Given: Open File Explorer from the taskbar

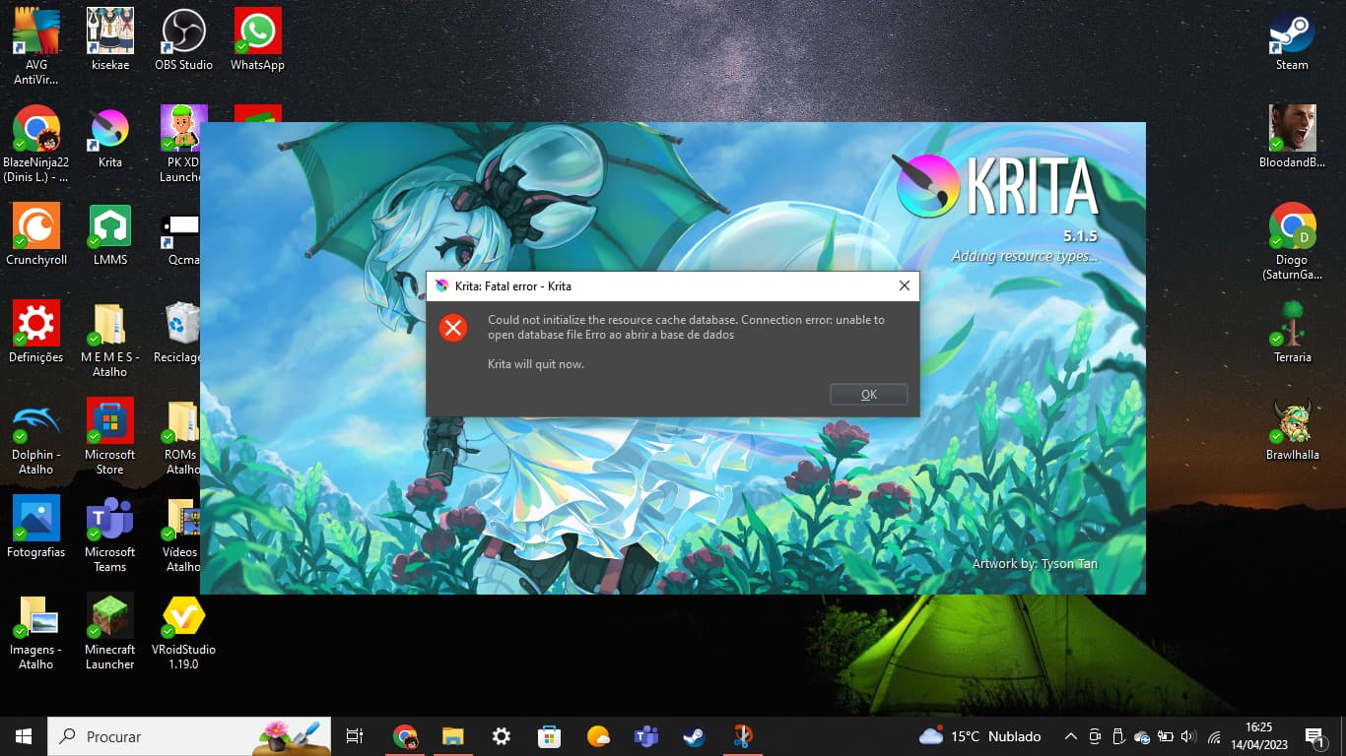Looking at the screenshot, I should (452, 736).
